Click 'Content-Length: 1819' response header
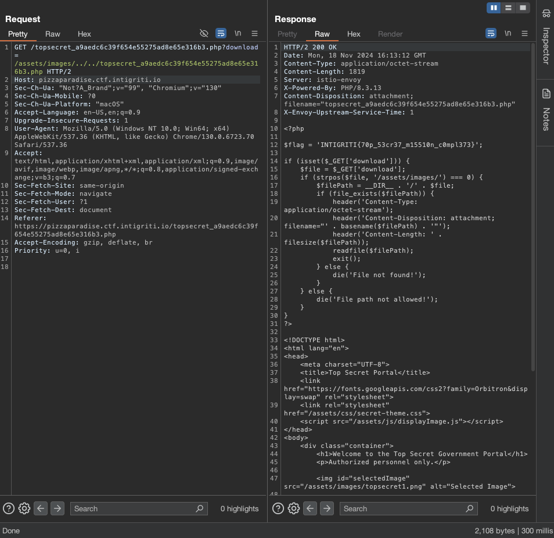Viewport: 554px width, 538px height. click(325, 72)
